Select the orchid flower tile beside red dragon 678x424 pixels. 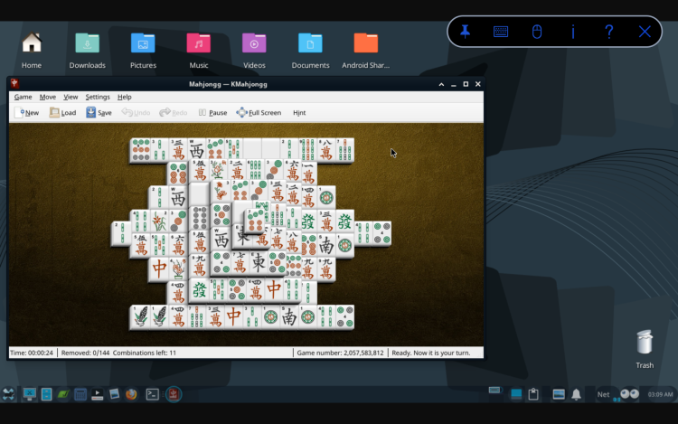coord(178,269)
